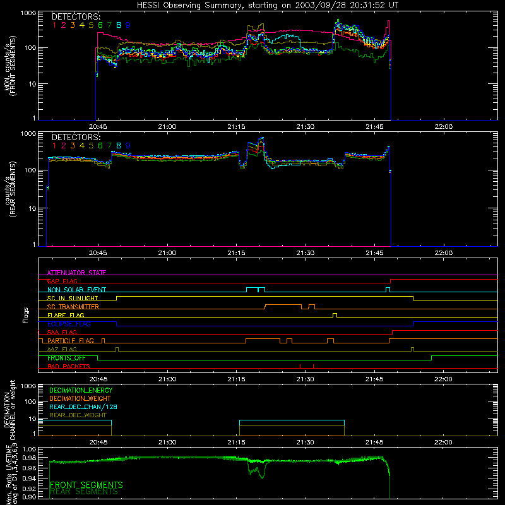Screen dimensions: 505x505
Task: Click the NON_SOLAR_EVENT flag label
Action: (x=76, y=290)
